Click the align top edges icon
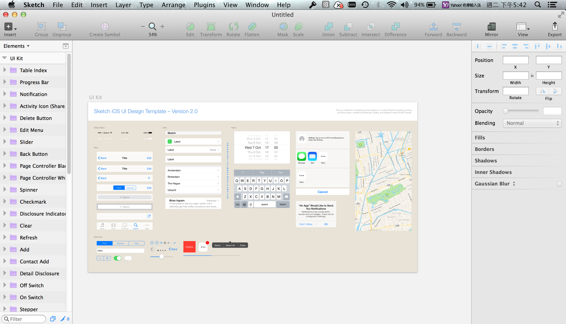 (537, 46)
